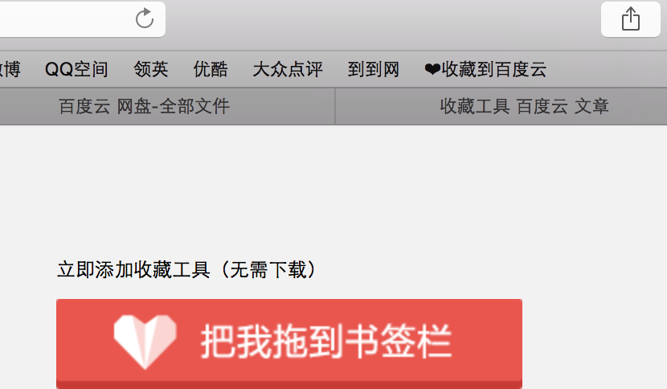
Task: Open the 领英 bookmark
Action: (151, 69)
